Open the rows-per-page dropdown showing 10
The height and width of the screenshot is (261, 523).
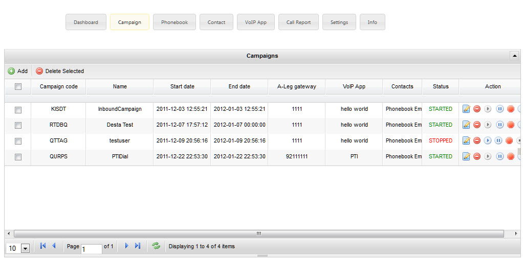(x=25, y=248)
